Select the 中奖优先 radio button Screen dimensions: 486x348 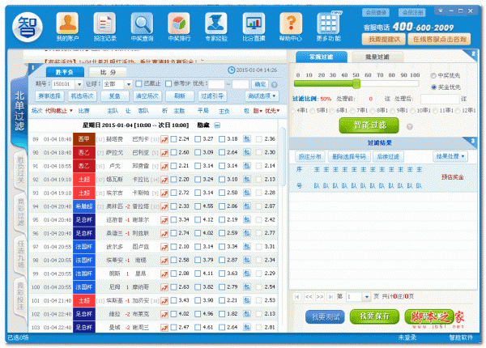pos(433,75)
